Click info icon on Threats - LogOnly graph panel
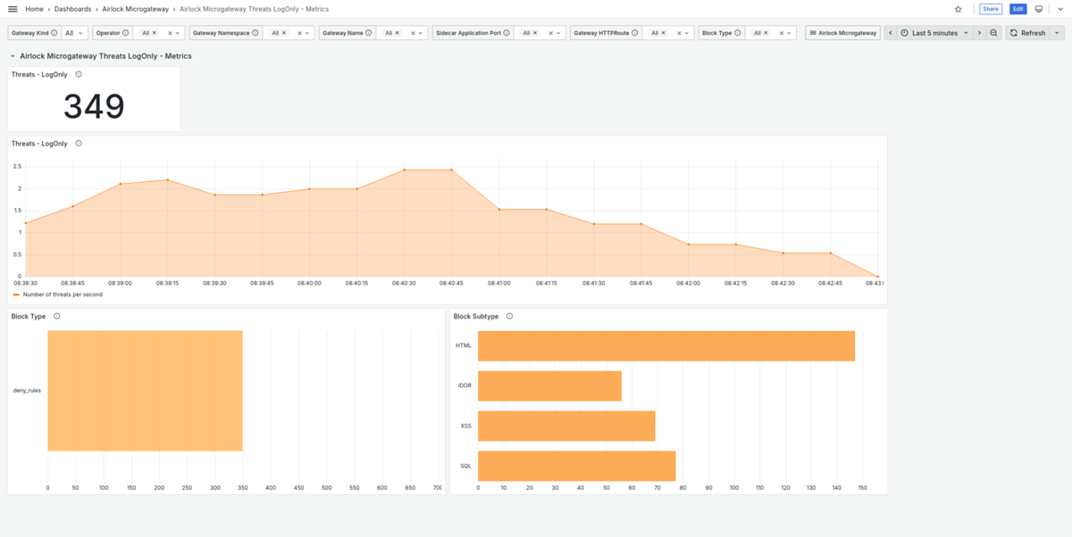Screen dimensions: 1072x537 tap(79, 144)
